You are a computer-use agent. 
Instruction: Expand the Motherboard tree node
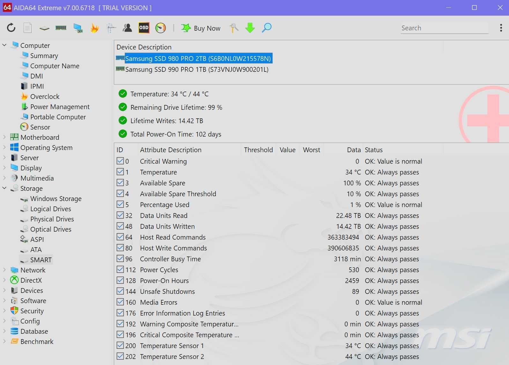[x=4, y=137]
